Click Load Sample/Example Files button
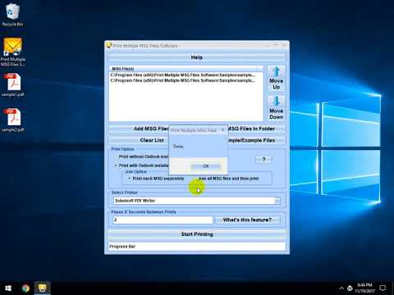The width and height of the screenshot is (394, 295). pos(257,140)
